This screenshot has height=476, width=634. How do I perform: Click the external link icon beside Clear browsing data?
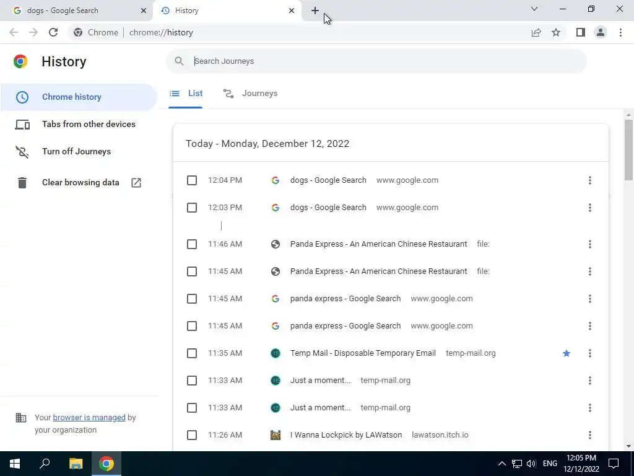pyautogui.click(x=136, y=183)
